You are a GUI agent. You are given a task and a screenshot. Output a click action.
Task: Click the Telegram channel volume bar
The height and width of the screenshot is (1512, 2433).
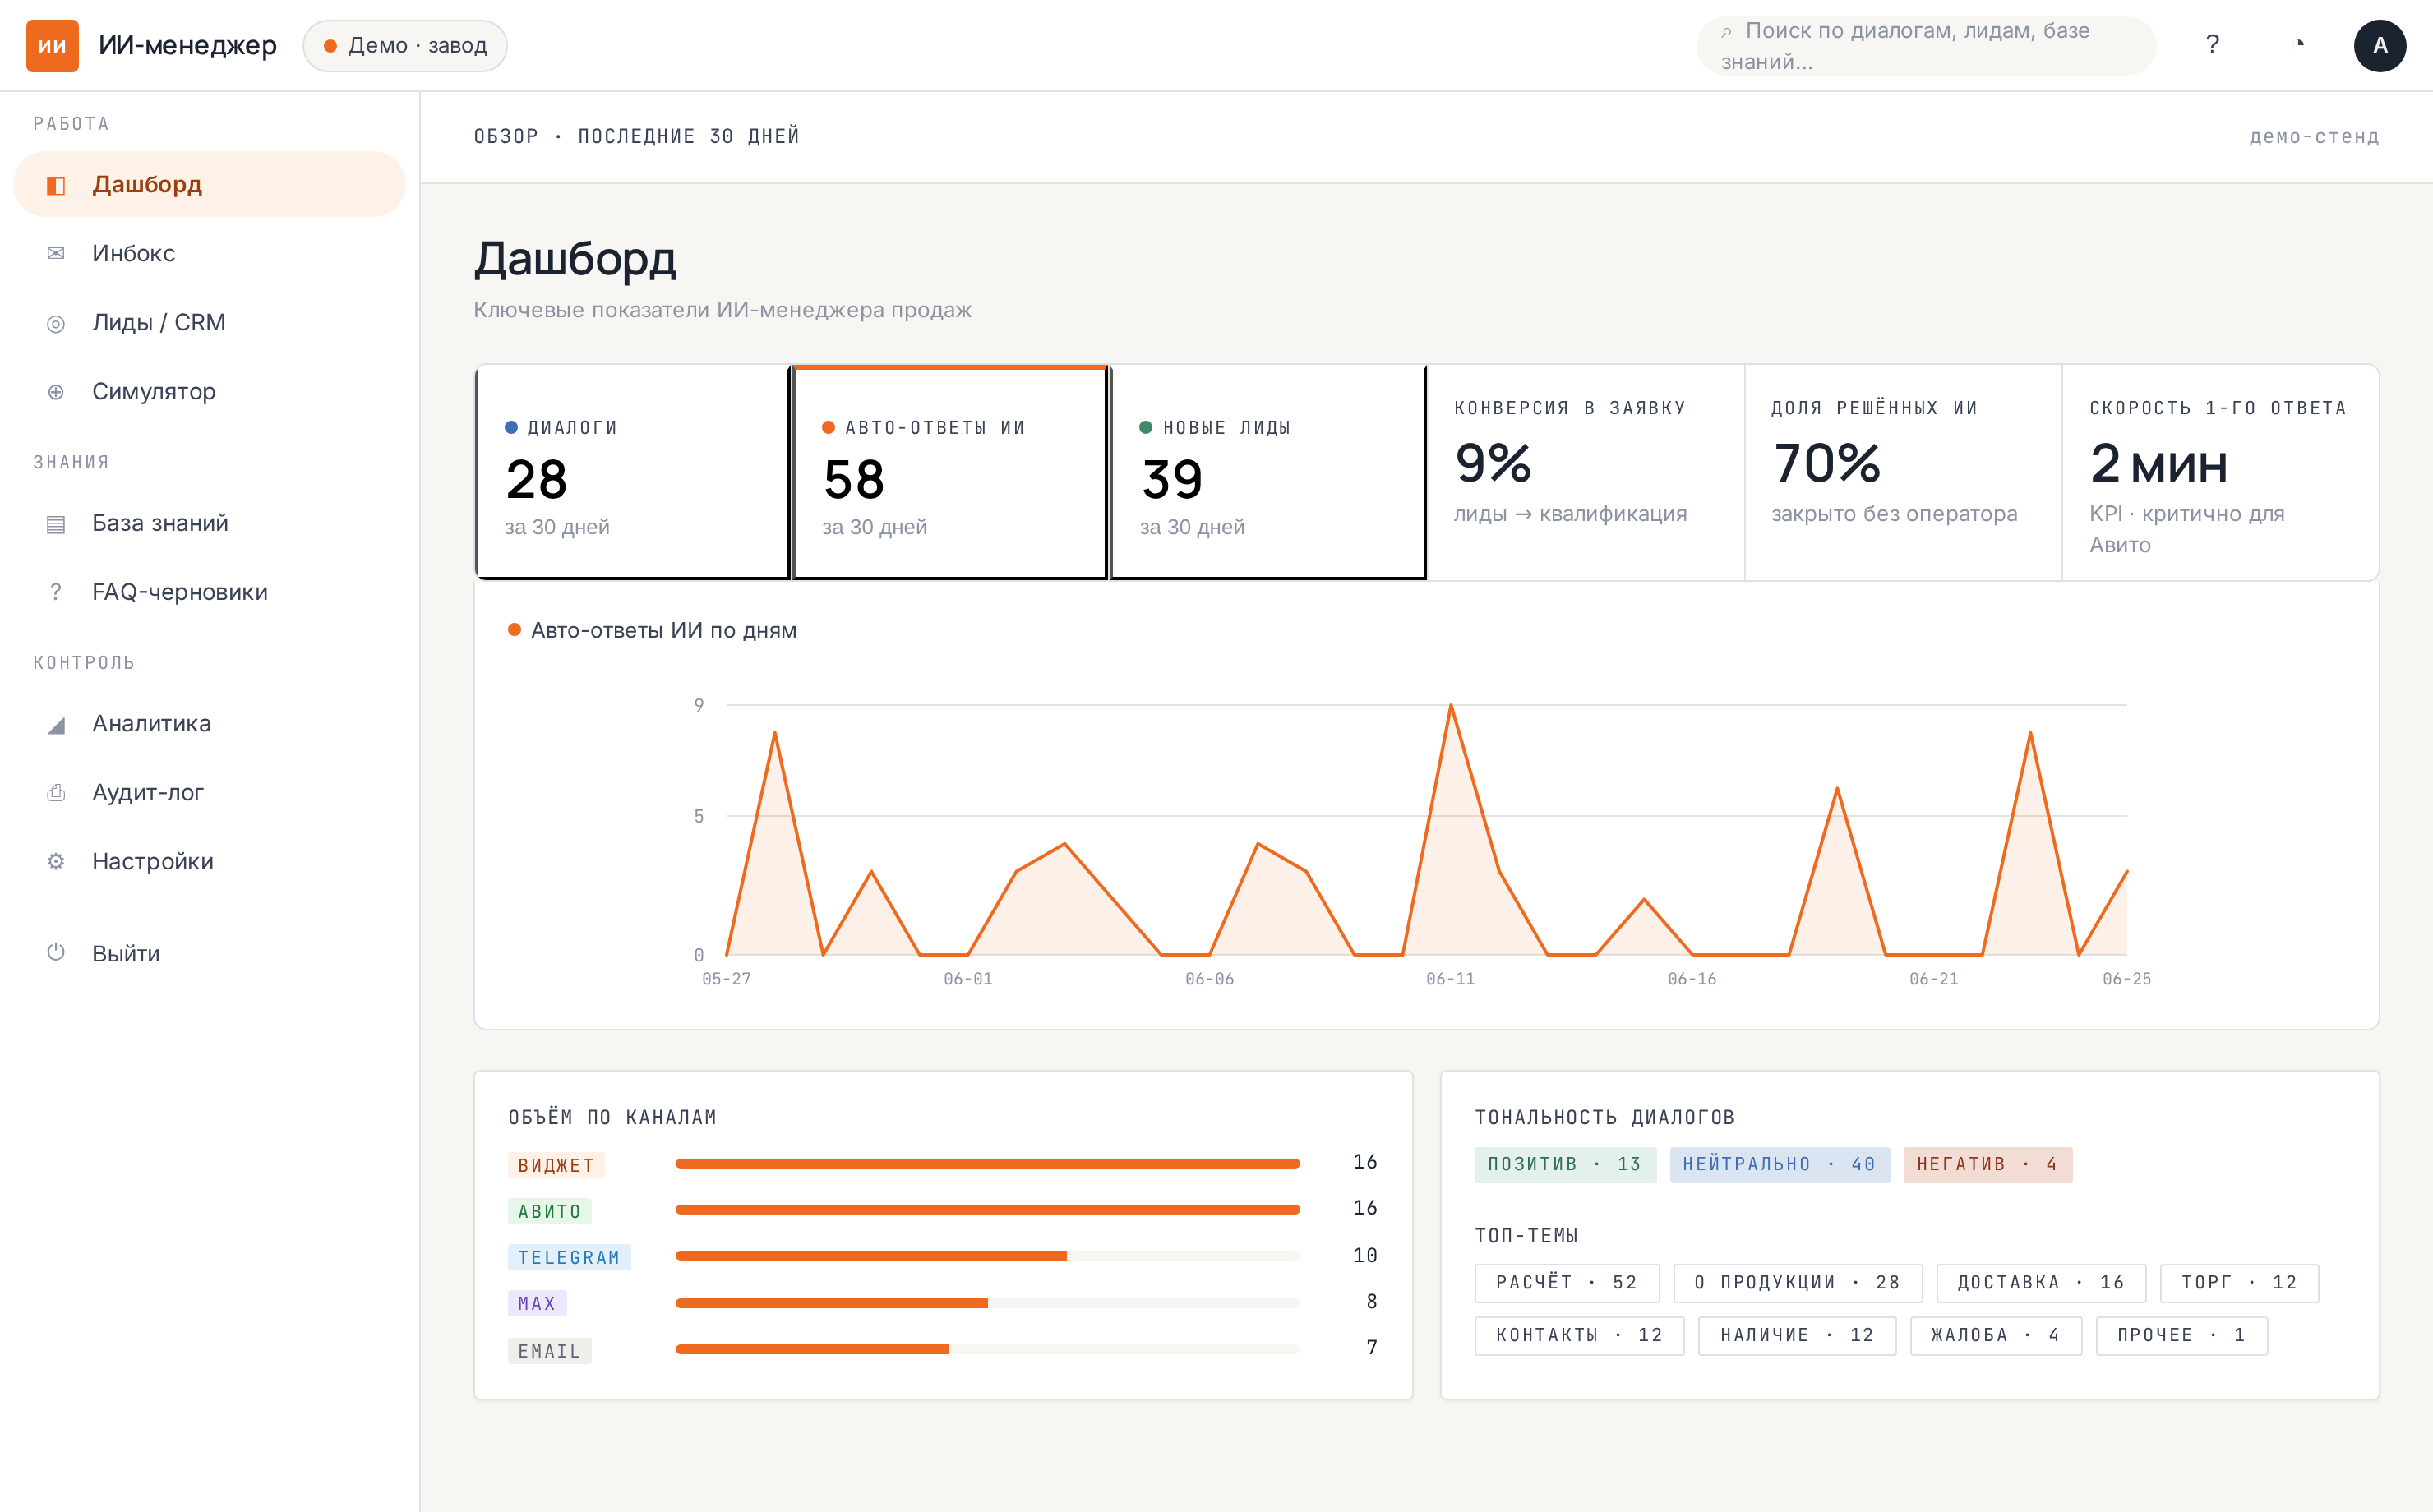(x=987, y=1256)
